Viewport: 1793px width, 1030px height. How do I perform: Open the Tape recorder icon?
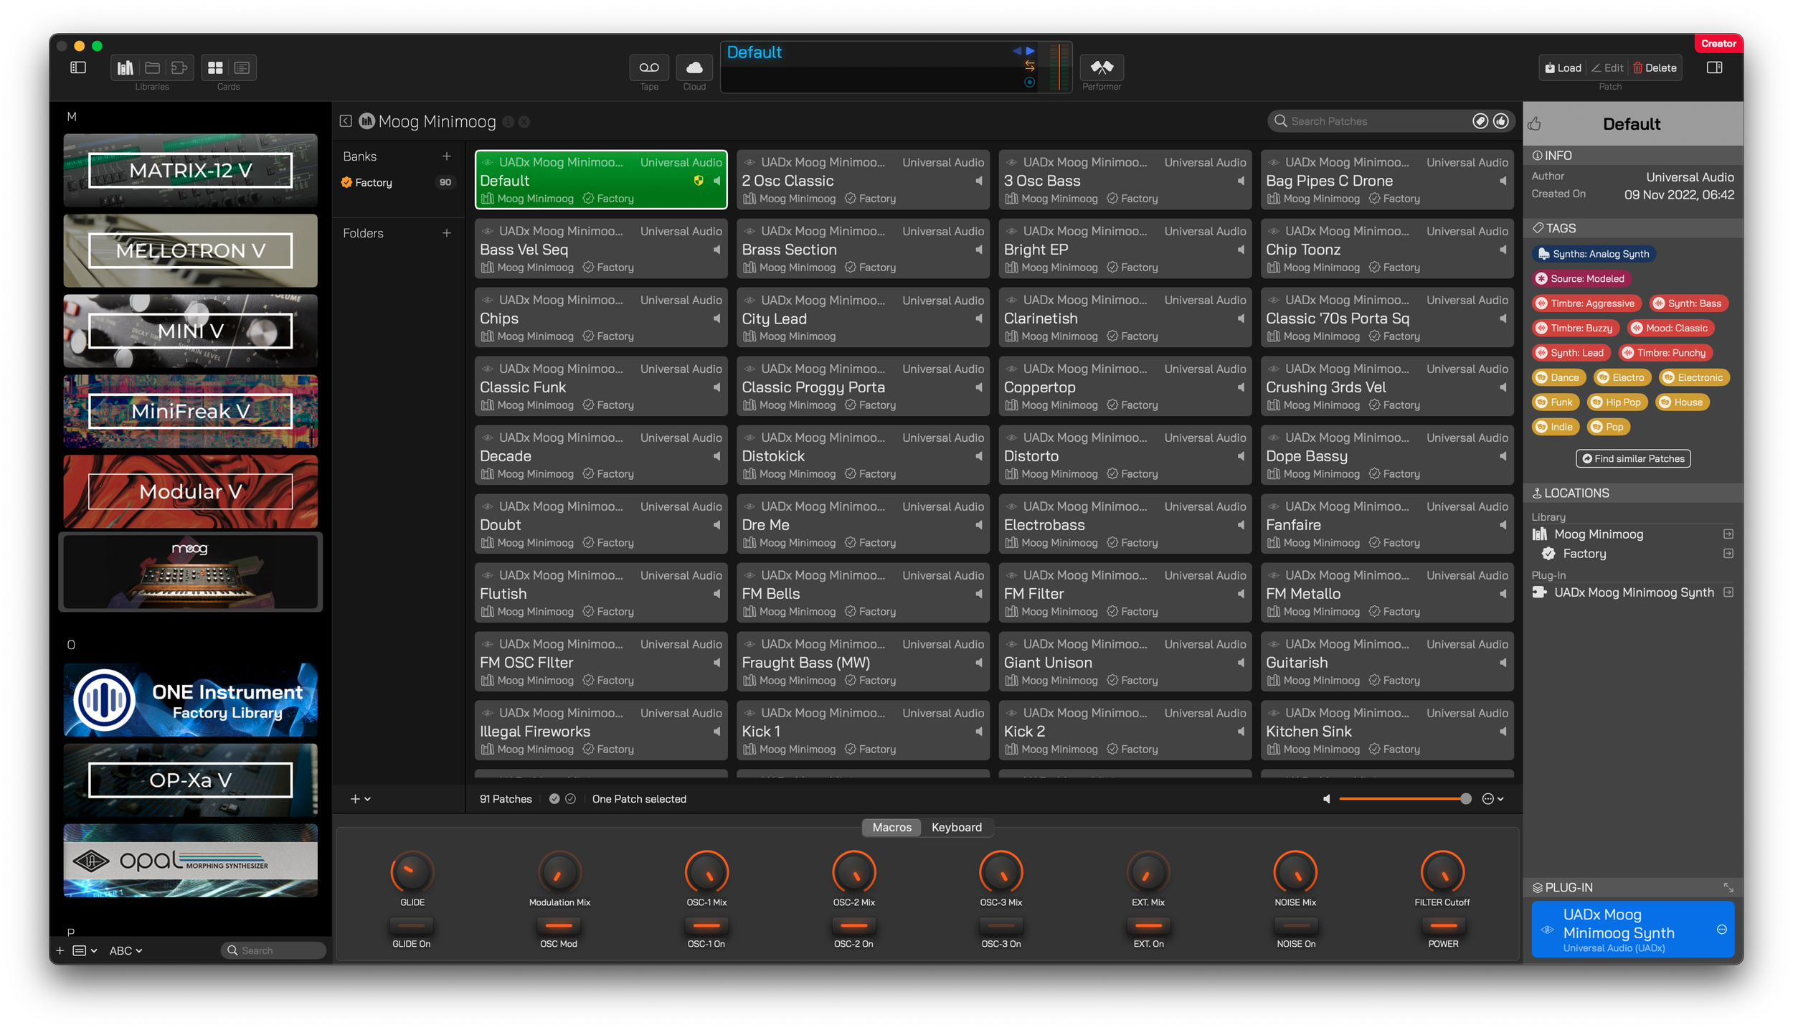click(x=648, y=67)
